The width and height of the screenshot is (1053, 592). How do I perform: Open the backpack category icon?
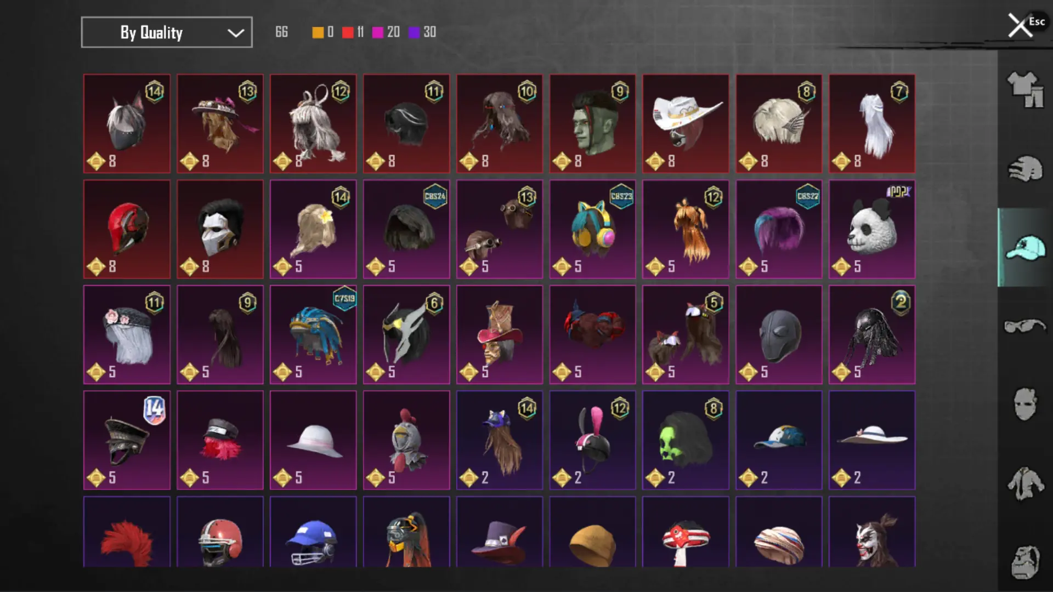pyautogui.click(x=1025, y=562)
